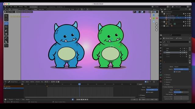Collapse the Layers panel section
The image size is (195, 109).
166,45
